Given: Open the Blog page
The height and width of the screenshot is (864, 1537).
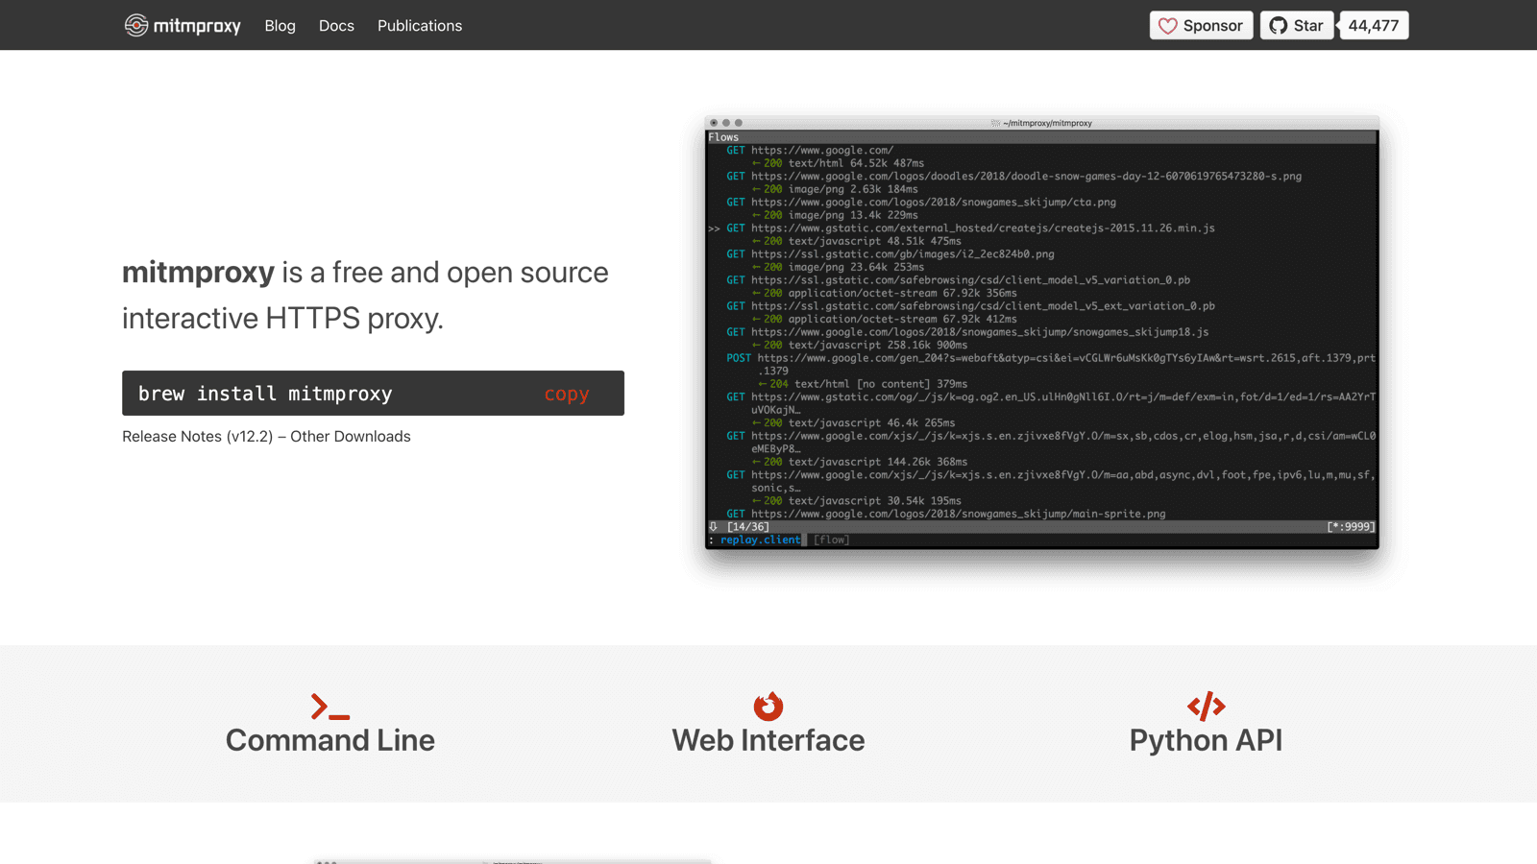Looking at the screenshot, I should [280, 26].
